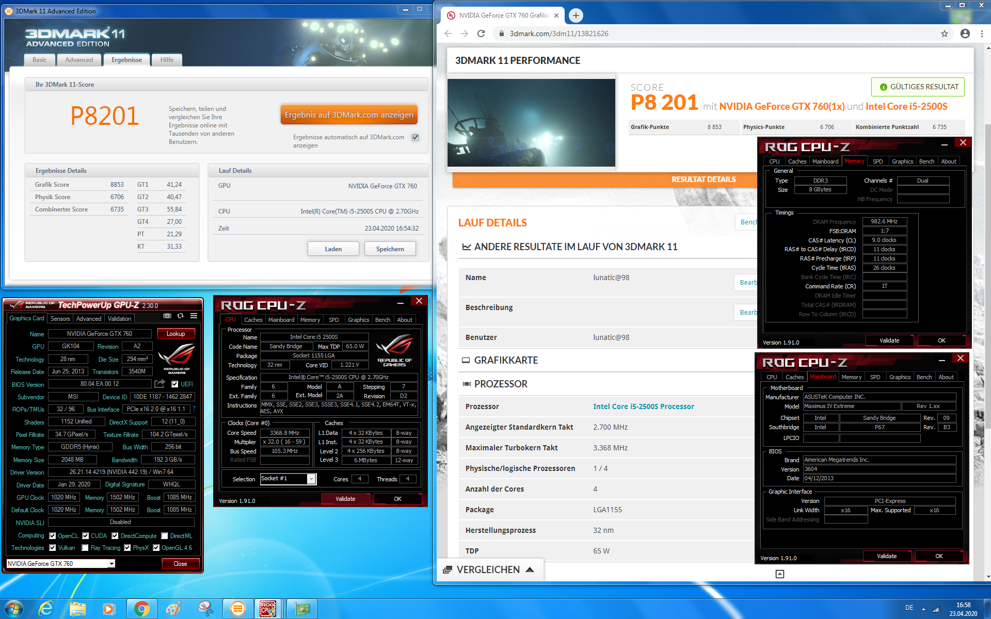The image size is (991, 619).
Task: Open a new Chrome tab with plus
Action: coord(576,15)
